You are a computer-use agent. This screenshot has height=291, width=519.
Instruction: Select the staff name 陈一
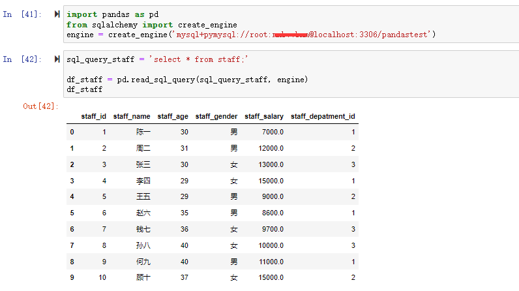coord(143,132)
